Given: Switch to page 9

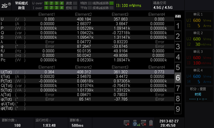Looking at the screenshot, I should coord(178,109).
